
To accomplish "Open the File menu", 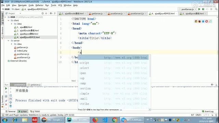I will [3, 5].
